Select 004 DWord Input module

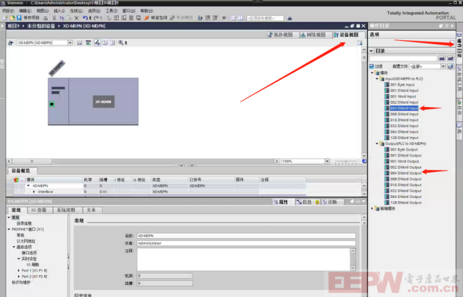pyautogui.click(x=402, y=108)
